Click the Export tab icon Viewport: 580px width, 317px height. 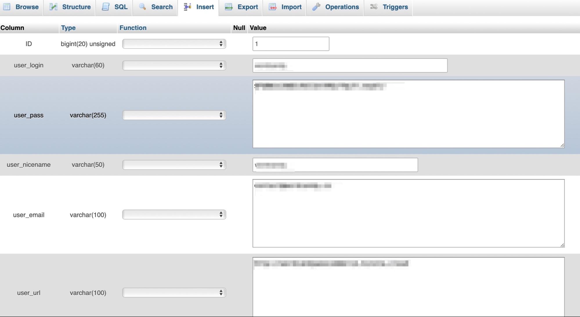point(228,7)
